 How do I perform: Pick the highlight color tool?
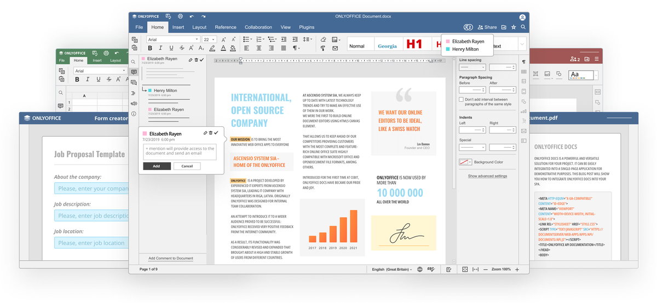[x=212, y=48]
